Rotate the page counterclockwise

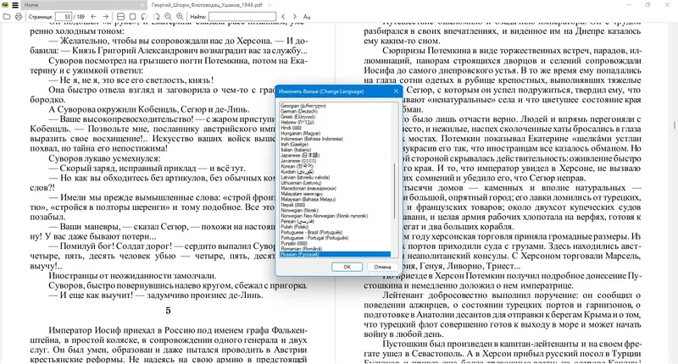[144, 16]
